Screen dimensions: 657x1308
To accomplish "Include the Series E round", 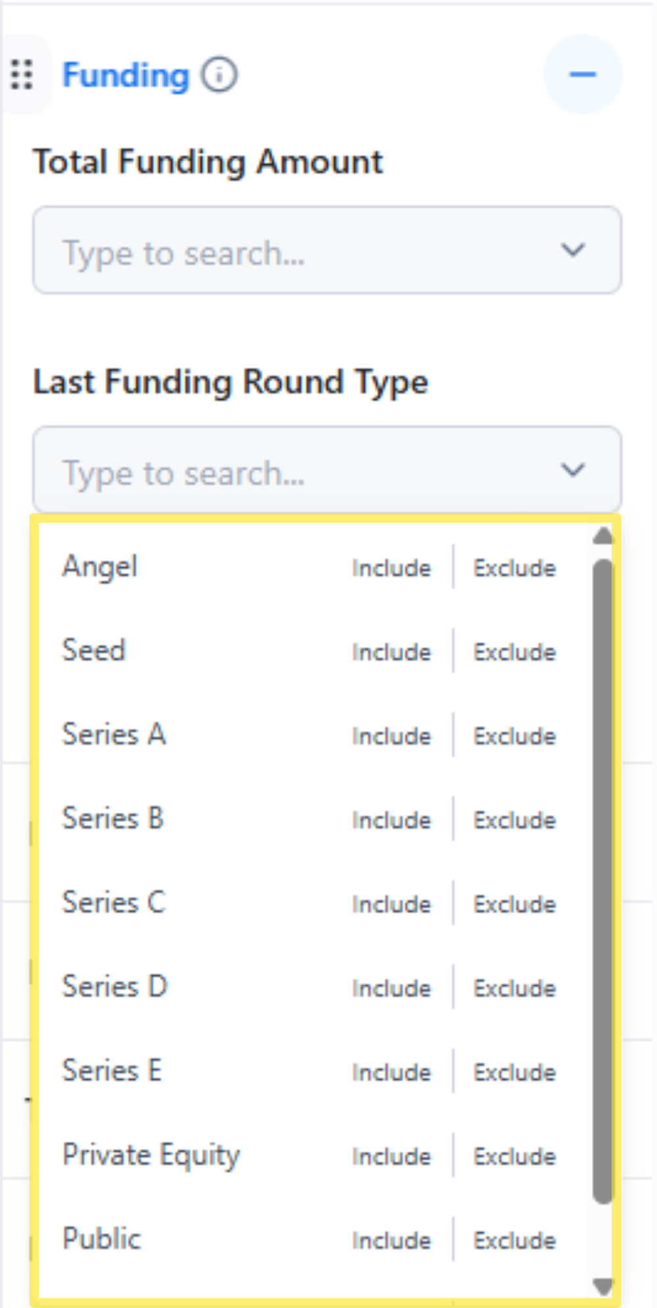I will point(392,1072).
